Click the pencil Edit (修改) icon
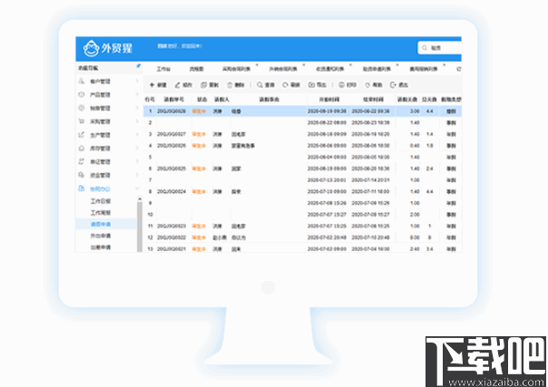 click(x=178, y=85)
